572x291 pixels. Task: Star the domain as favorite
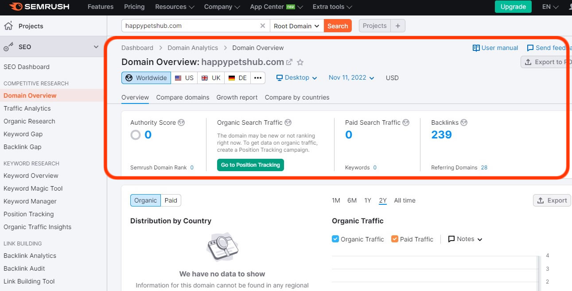pyautogui.click(x=300, y=62)
